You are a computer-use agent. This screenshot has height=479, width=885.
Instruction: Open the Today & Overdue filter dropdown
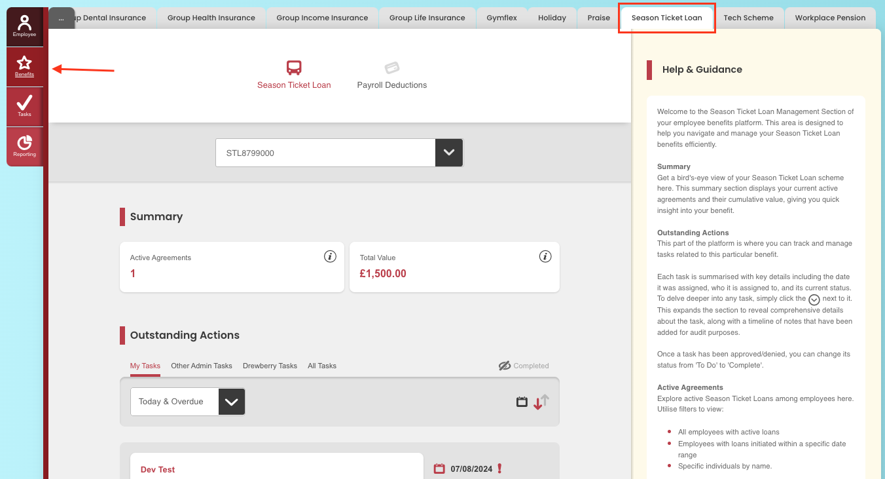(x=231, y=402)
